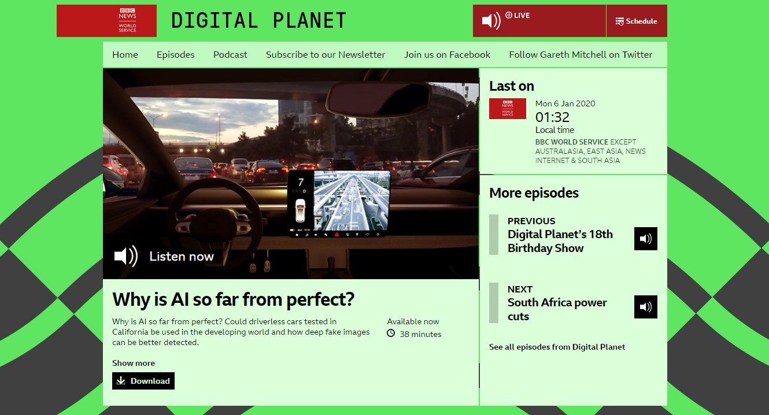The image size is (769, 415).
Task: Click the BBC World Service logo in header
Action: click(106, 21)
